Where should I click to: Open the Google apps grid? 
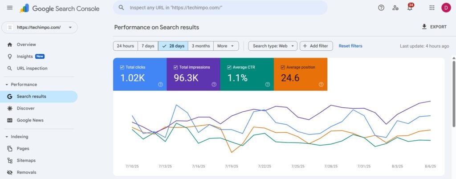point(432,8)
